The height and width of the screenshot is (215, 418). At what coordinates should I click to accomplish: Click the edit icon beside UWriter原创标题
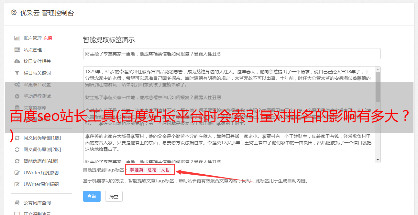point(17,184)
